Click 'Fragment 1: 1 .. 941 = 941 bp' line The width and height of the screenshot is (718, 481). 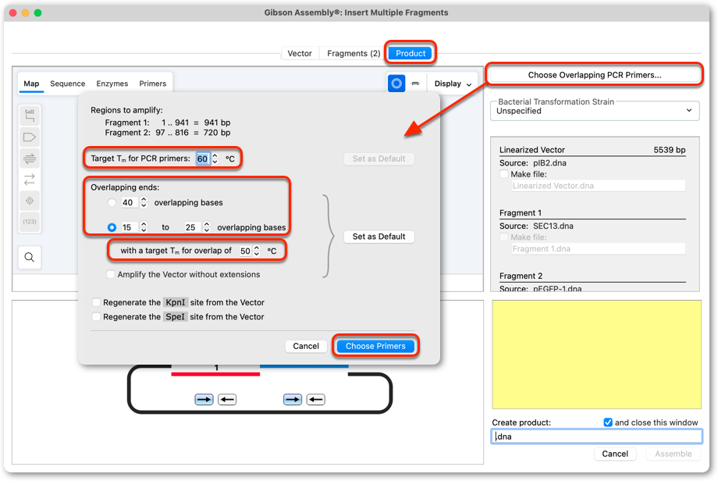click(167, 123)
